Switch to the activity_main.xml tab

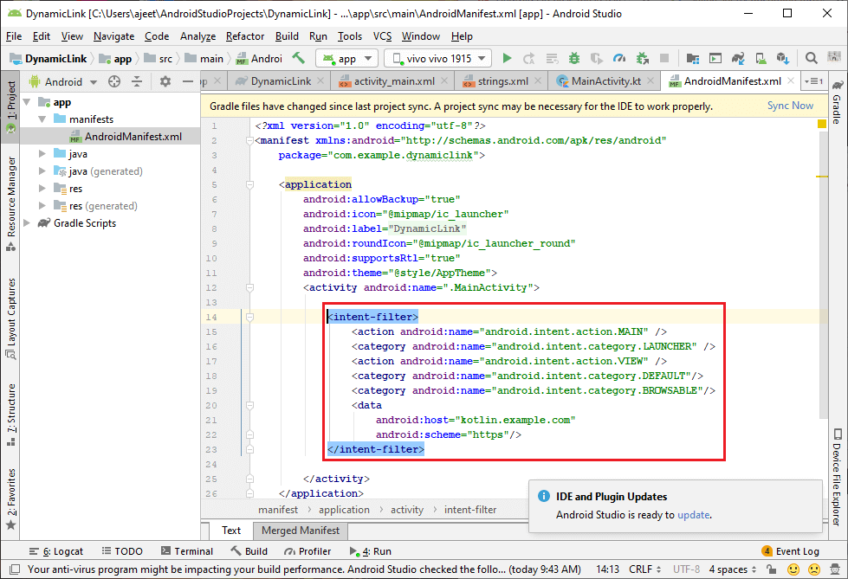coord(394,81)
